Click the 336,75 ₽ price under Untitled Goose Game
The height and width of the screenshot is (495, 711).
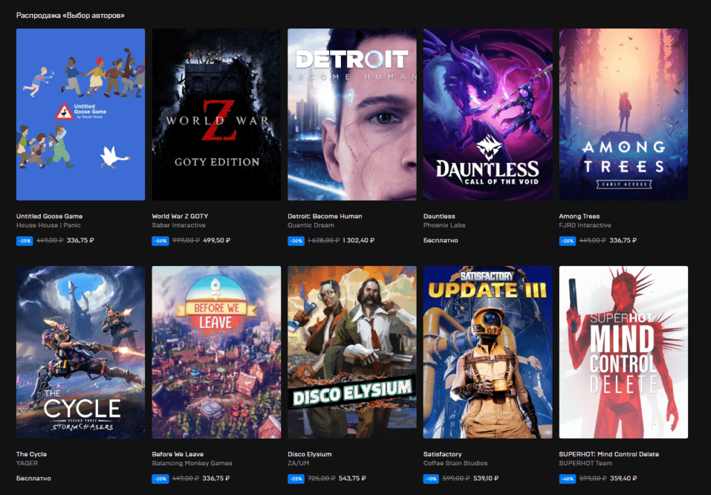tap(81, 240)
